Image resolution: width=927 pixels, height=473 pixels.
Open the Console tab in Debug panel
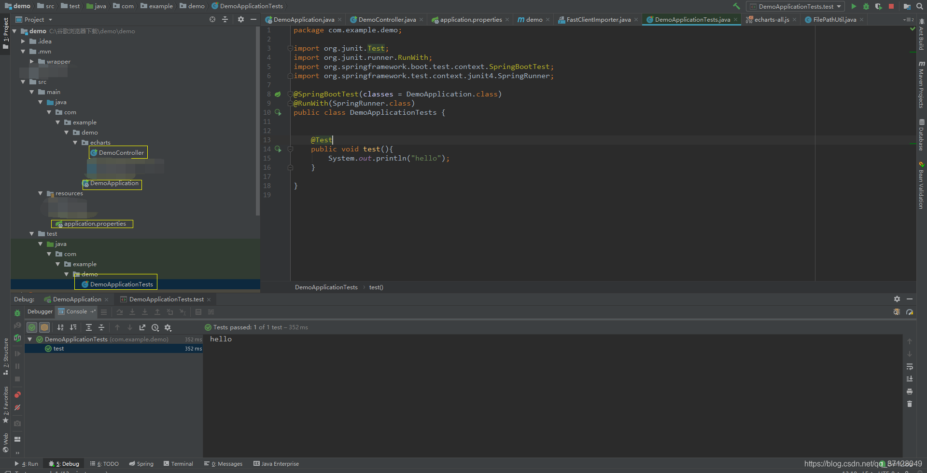pyautogui.click(x=76, y=311)
